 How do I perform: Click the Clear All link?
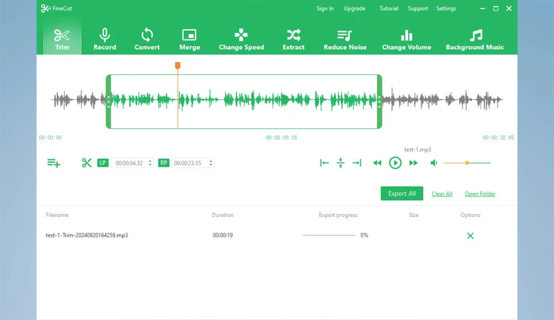pyautogui.click(x=442, y=194)
